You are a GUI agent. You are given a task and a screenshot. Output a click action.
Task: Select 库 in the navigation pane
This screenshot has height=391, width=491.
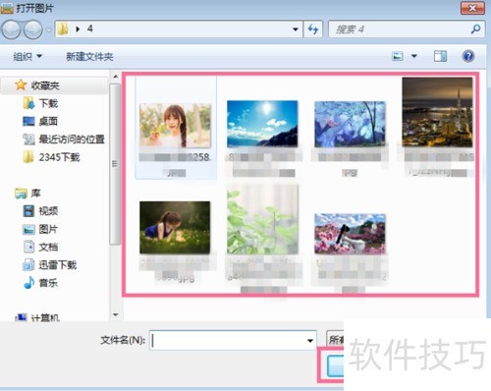click(x=35, y=194)
